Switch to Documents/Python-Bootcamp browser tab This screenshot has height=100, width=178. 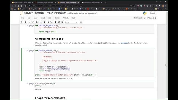coord(45,2)
